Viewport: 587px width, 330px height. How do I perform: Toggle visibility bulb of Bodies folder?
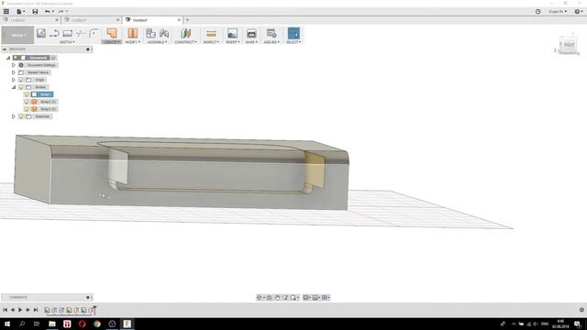click(21, 87)
